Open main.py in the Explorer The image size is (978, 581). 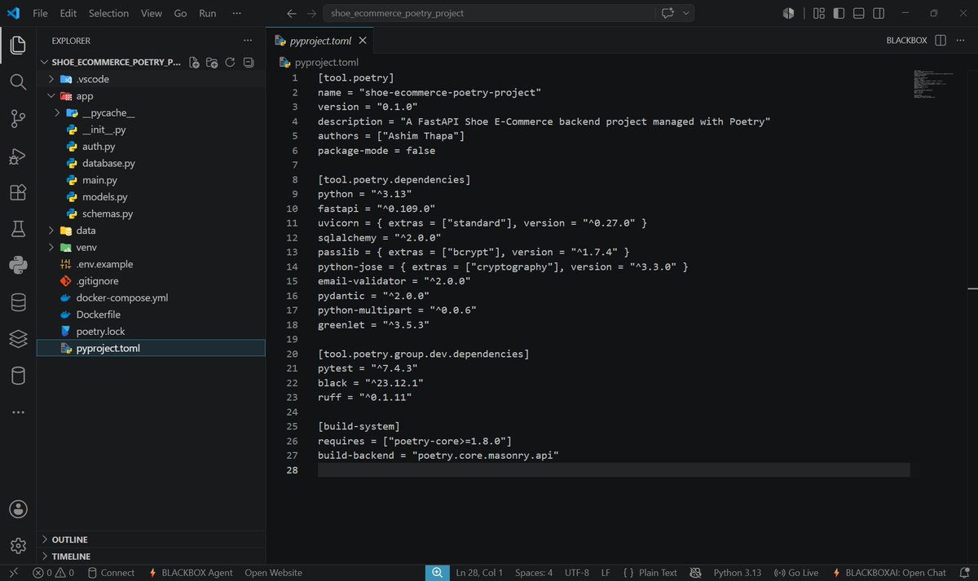99,180
